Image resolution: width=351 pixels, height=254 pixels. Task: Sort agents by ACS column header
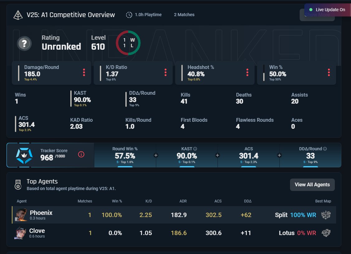click(x=218, y=201)
